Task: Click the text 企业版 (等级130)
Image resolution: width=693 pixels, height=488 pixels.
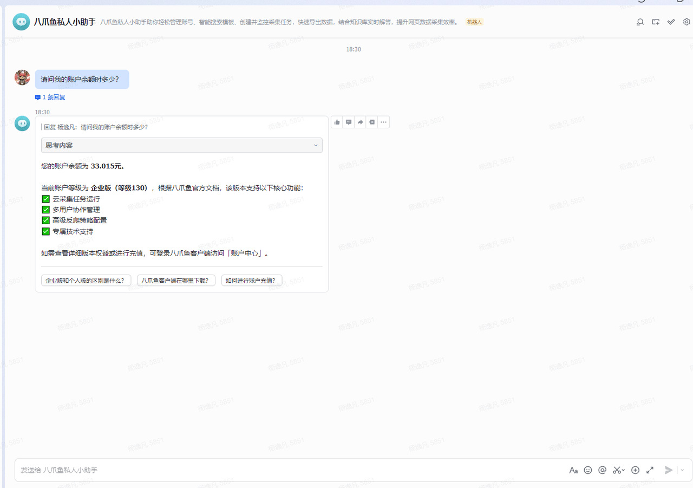Action: [x=119, y=188]
